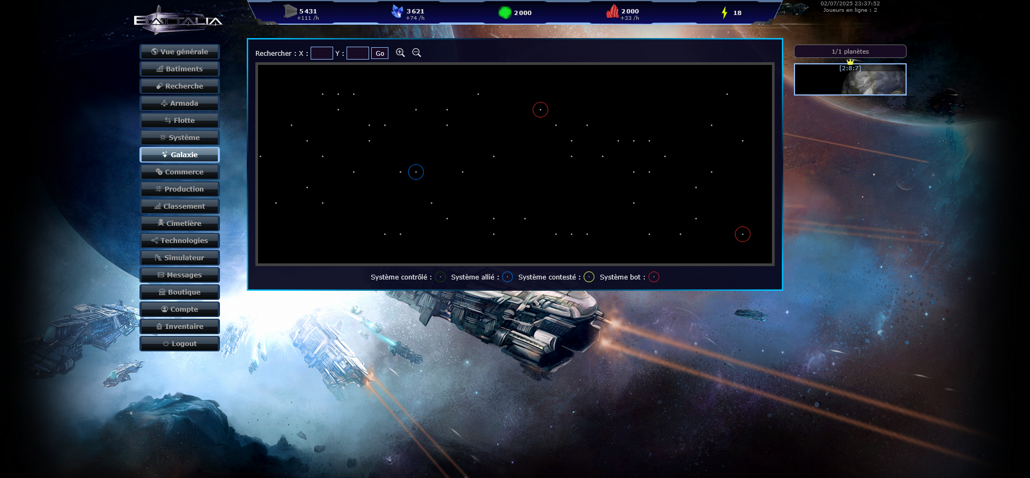Click the blue crystal resource icon

[x=397, y=11]
